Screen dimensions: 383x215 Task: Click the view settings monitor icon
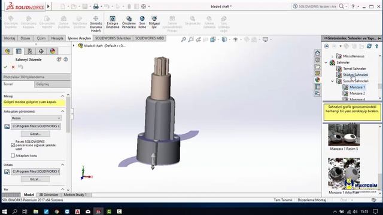coord(265,39)
